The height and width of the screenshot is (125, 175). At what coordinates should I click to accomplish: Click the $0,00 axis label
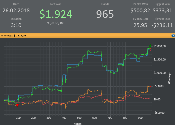click(x=157, y=99)
